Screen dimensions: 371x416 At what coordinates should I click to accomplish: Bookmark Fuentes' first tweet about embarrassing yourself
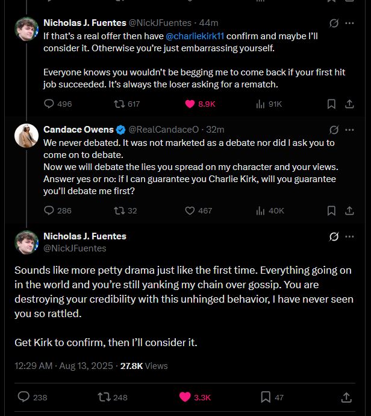point(331,104)
